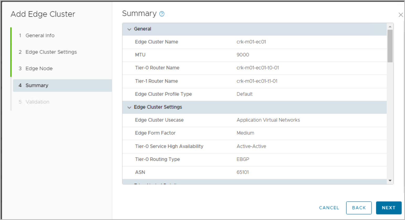Click the MTU value 9000
Image resolution: width=405 pixels, height=220 pixels.
pyautogui.click(x=243, y=55)
